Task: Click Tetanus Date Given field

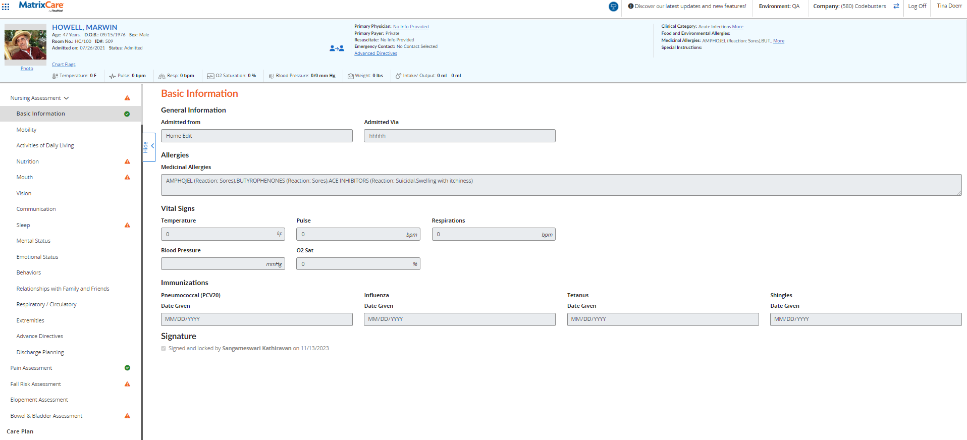Action: click(x=663, y=319)
